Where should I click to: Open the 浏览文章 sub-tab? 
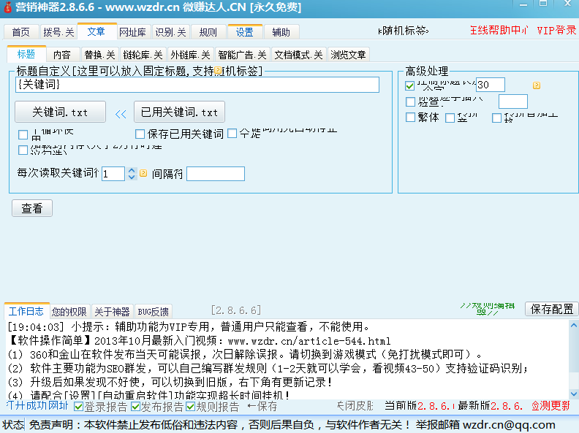[348, 55]
